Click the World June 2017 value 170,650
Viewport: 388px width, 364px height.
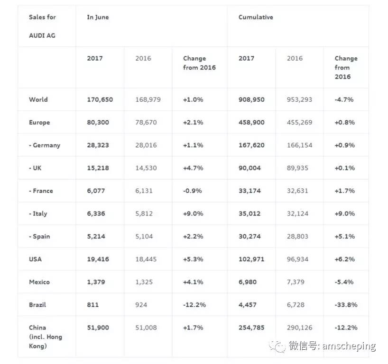[100, 99]
